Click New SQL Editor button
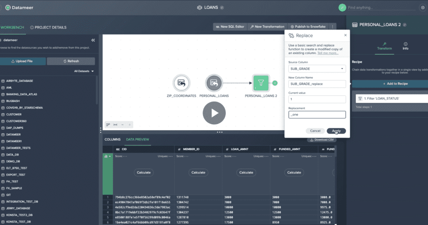Screen dimensions: 428x225 230,27
